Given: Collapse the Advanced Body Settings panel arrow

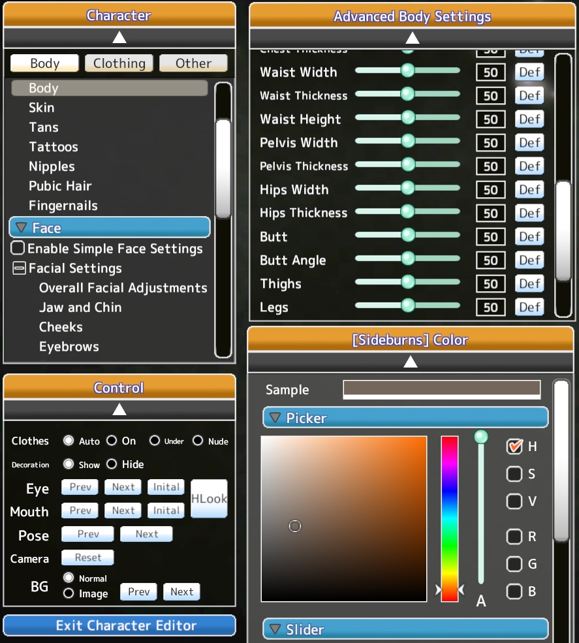Looking at the screenshot, I should click(x=412, y=38).
